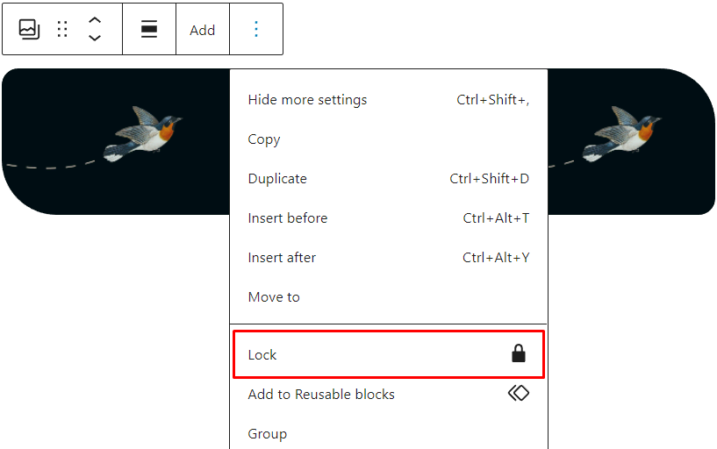Click the right bird image
This screenshot has width=717, height=449.
[x=623, y=133]
